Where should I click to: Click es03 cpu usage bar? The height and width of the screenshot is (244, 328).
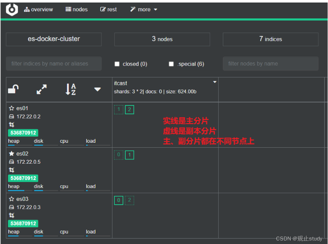pyautogui.click(x=72, y=236)
